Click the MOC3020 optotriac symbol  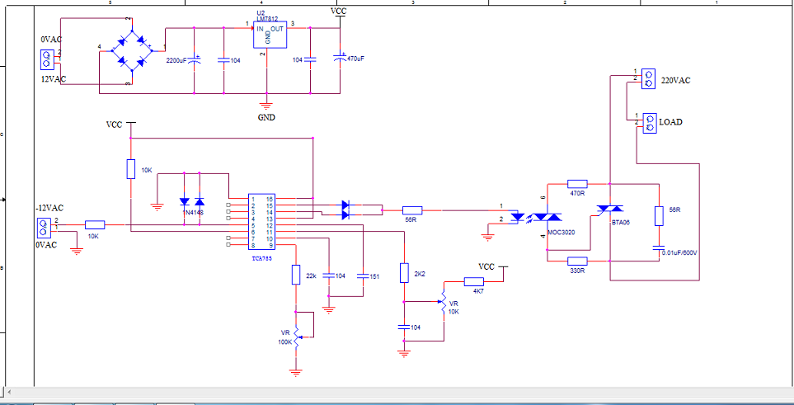click(x=536, y=217)
